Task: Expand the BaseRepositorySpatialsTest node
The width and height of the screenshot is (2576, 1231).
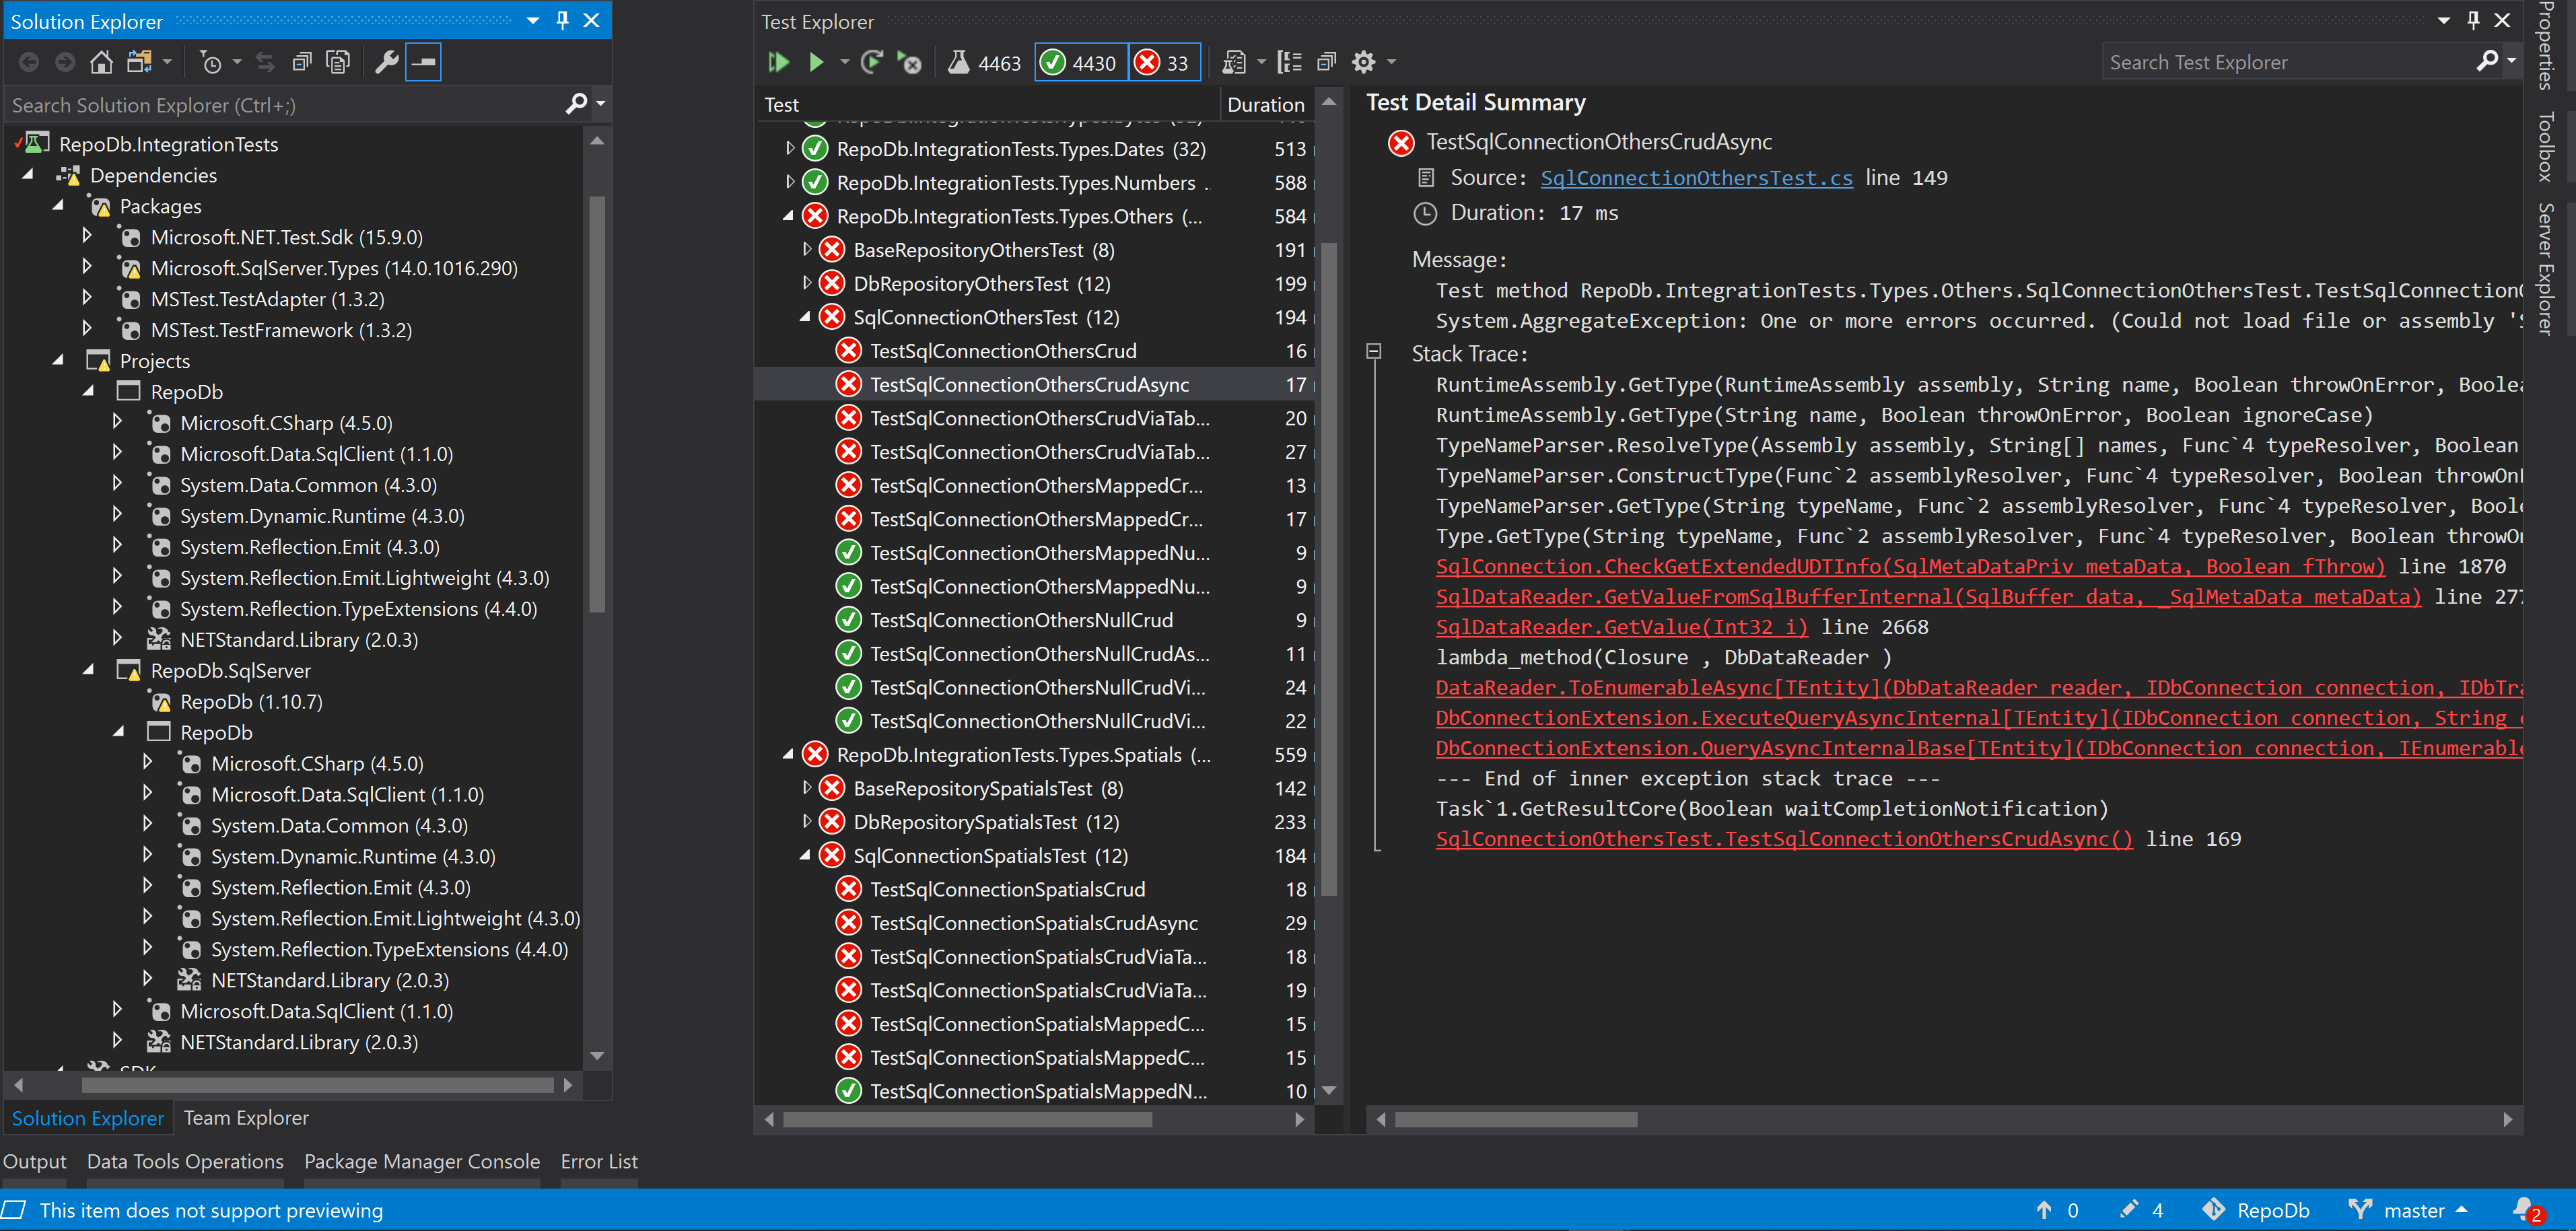Action: [806, 788]
